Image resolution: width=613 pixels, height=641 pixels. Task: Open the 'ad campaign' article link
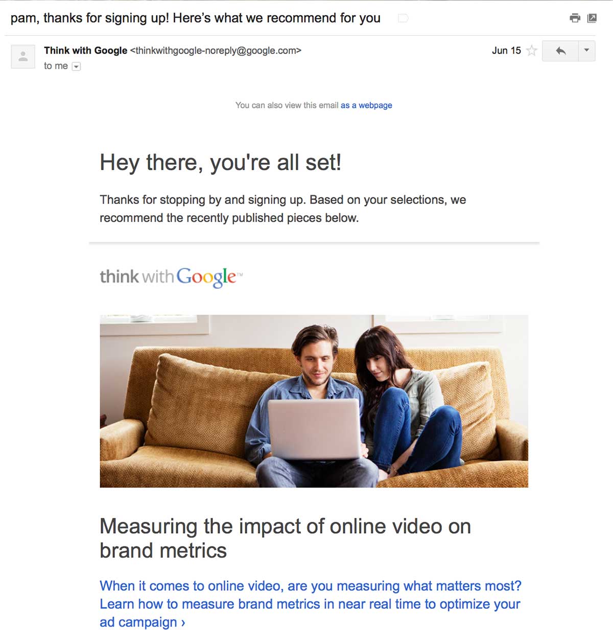click(139, 622)
